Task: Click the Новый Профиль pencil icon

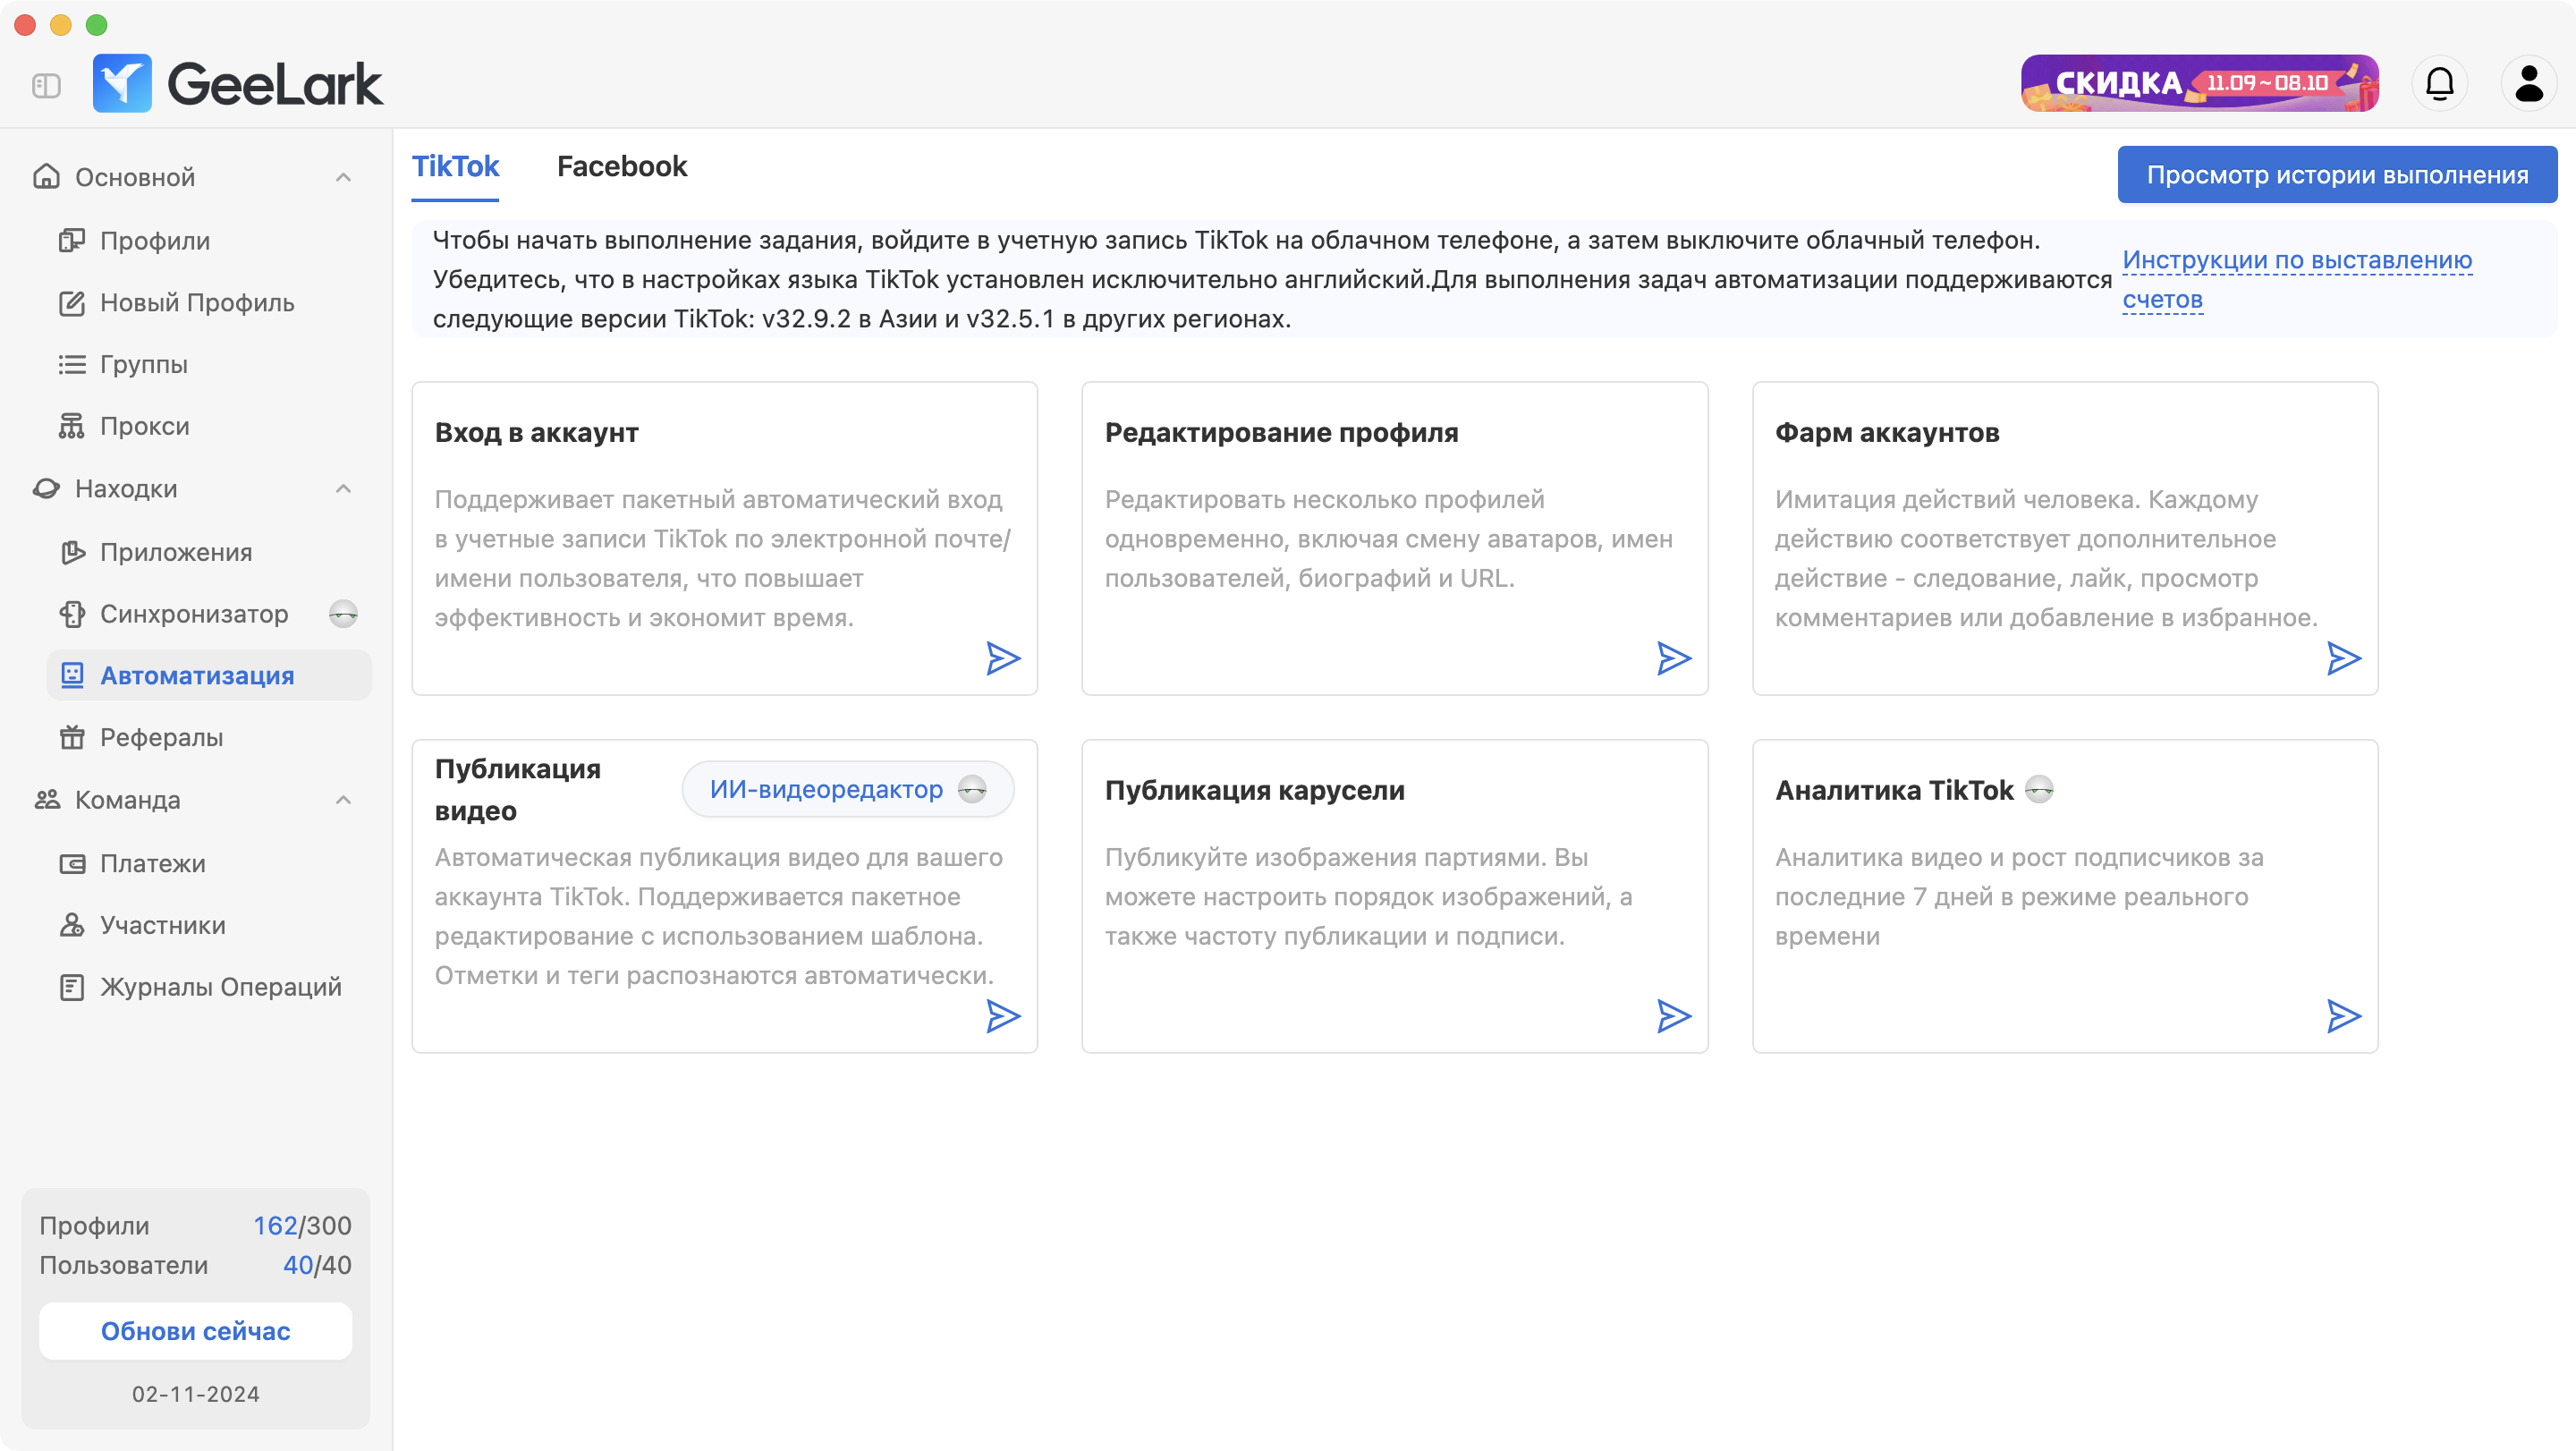Action: click(72, 303)
